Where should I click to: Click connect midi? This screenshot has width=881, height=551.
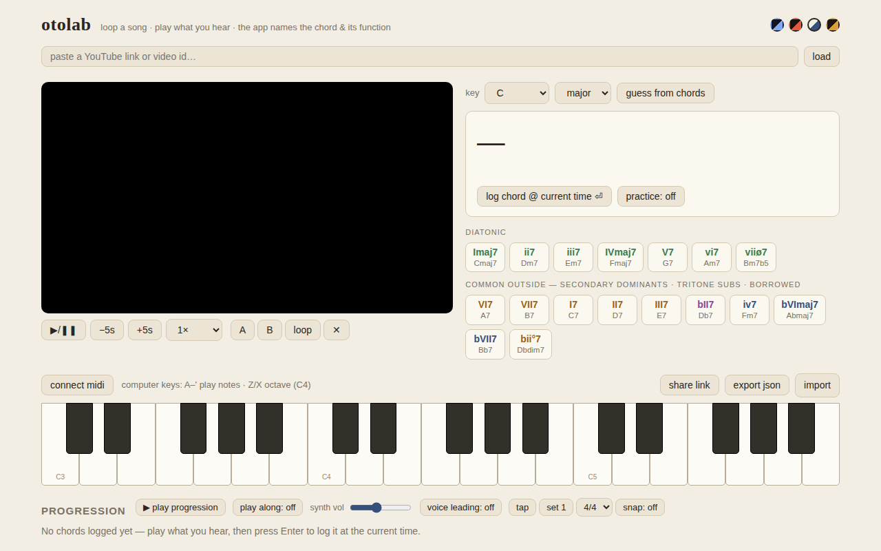click(x=77, y=385)
